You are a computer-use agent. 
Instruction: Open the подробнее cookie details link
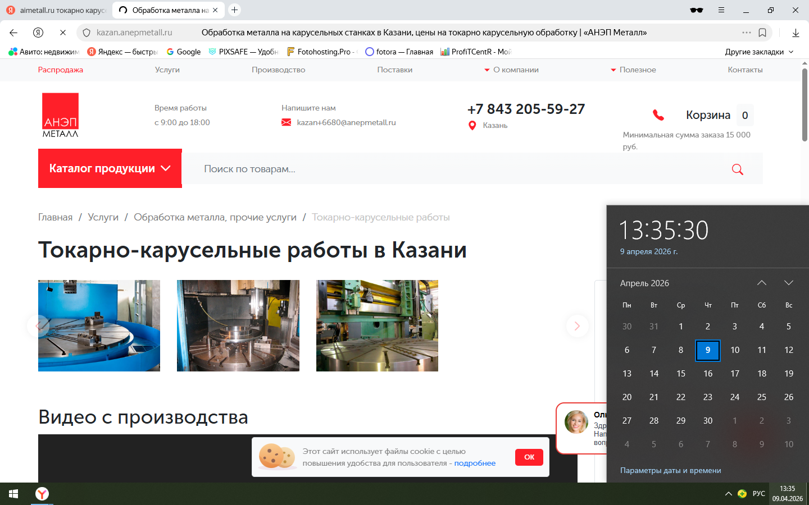(x=475, y=463)
